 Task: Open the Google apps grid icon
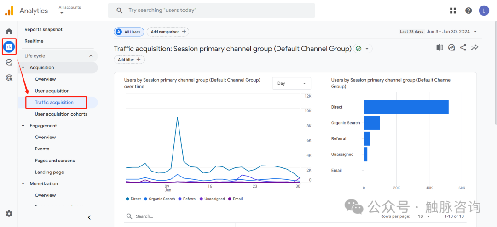[x=453, y=11]
